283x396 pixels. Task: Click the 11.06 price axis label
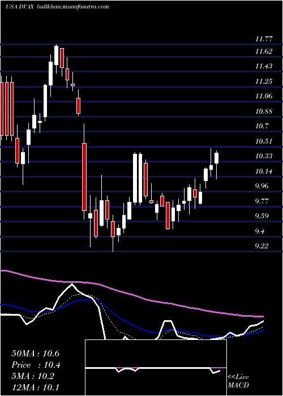[x=264, y=96]
